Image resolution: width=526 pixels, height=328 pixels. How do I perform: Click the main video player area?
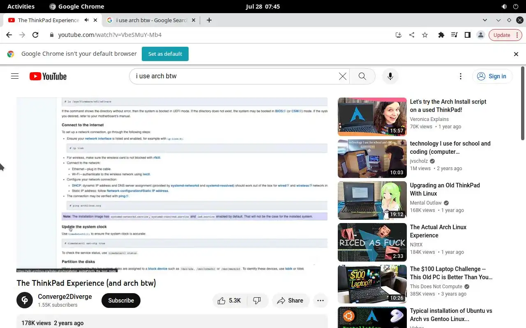point(172,185)
